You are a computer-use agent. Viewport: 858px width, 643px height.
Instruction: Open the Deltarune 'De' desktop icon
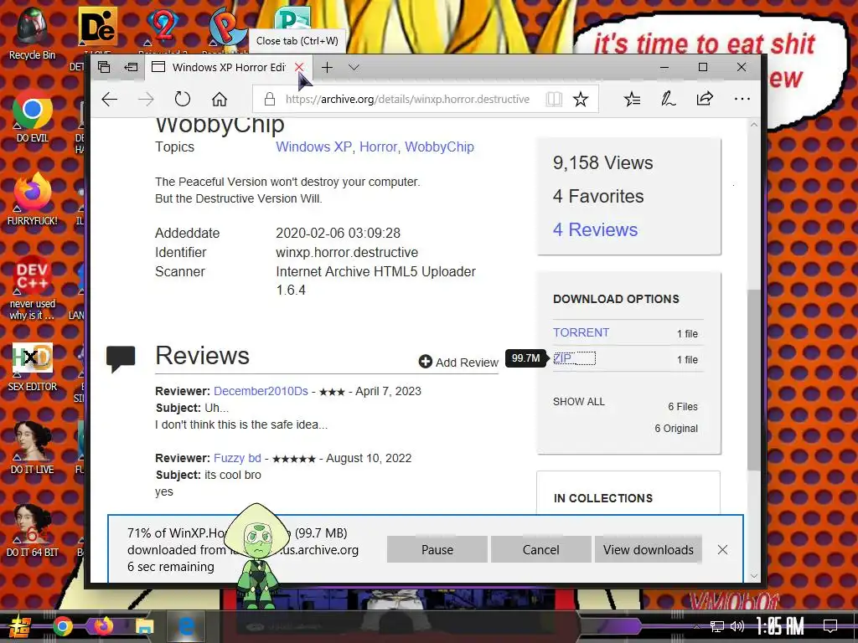(x=97, y=26)
